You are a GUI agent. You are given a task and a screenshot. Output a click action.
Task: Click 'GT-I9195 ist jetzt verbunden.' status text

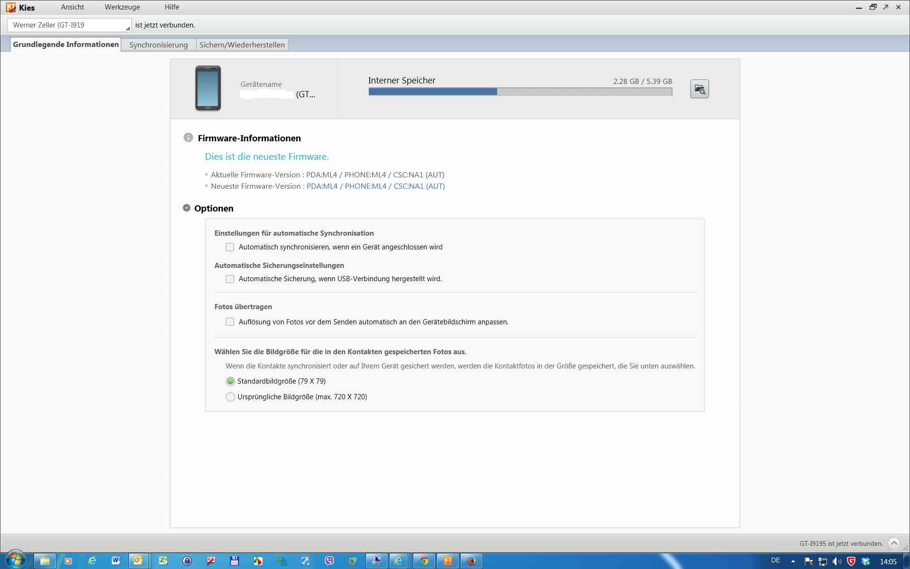841,543
